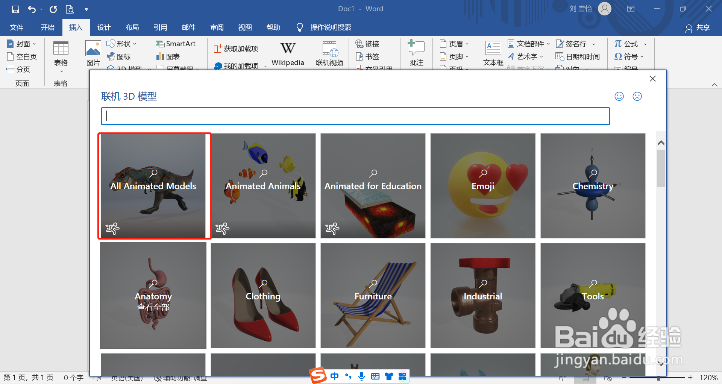Open the 形状 shapes dropdown
Viewport: 722px width, 384px height.
(x=121, y=44)
